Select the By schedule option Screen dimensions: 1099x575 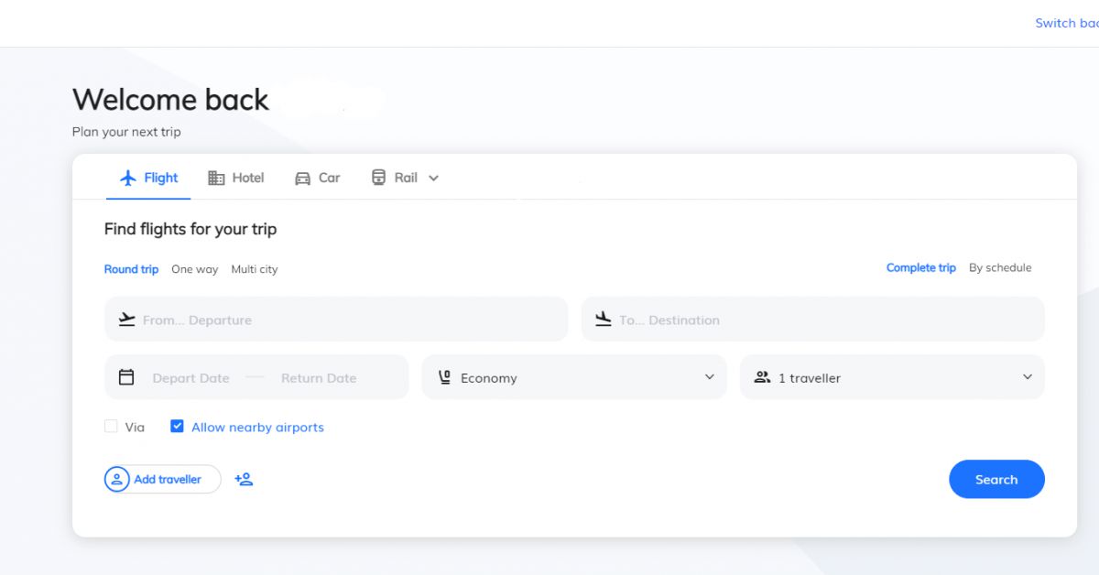[999, 268]
